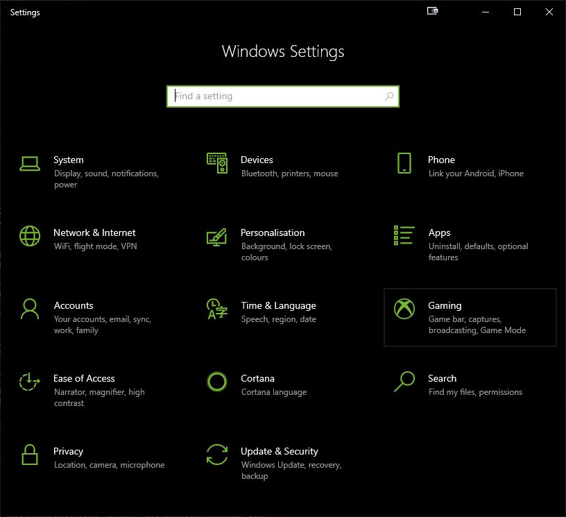Open the Ease of Access icon
566x517 pixels.
[x=30, y=382]
